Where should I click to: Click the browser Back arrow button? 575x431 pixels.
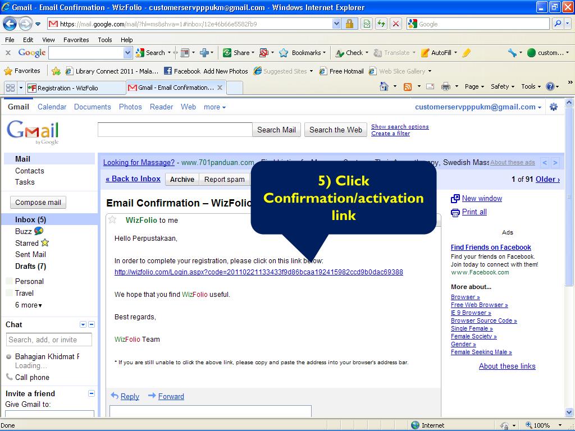tap(10, 24)
